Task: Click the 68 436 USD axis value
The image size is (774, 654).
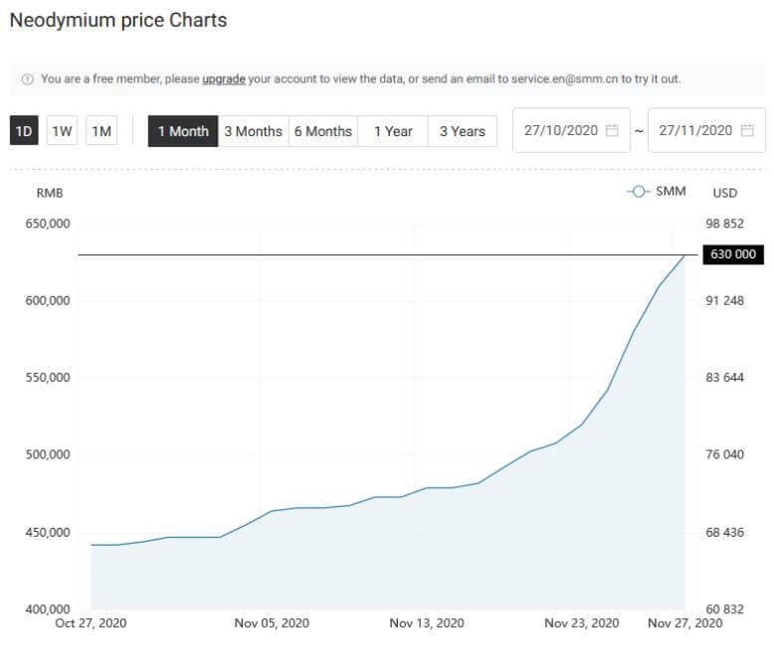Action: click(724, 532)
